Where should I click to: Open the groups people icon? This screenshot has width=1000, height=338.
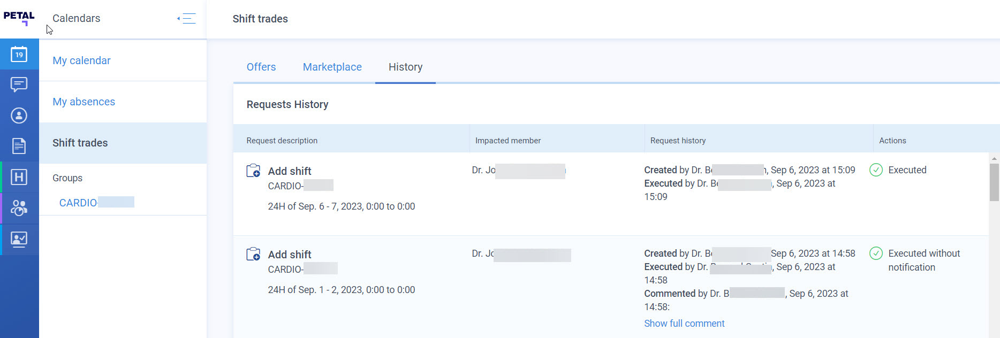(19, 208)
